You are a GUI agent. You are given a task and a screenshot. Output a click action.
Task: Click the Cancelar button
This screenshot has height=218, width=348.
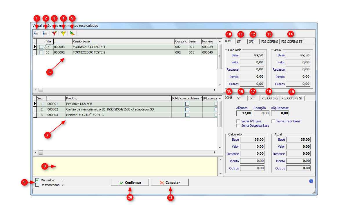click(x=170, y=183)
